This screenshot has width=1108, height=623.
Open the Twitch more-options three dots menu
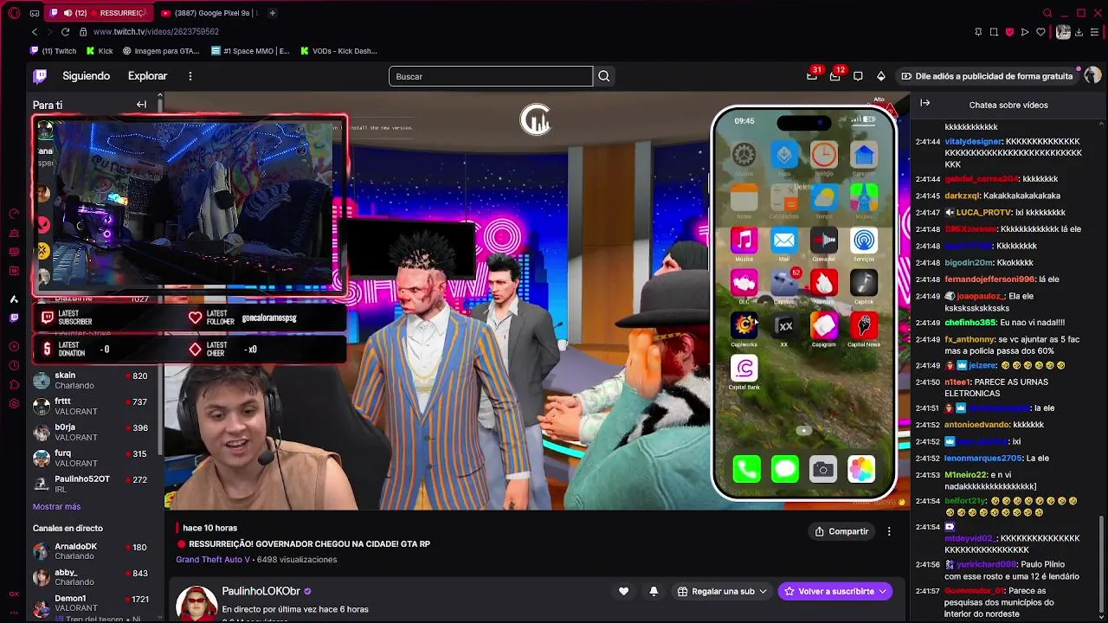pos(190,76)
